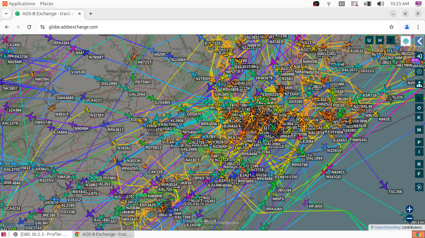This screenshot has width=425, height=238.
Task: Toggle the P map button
Action: point(419,142)
